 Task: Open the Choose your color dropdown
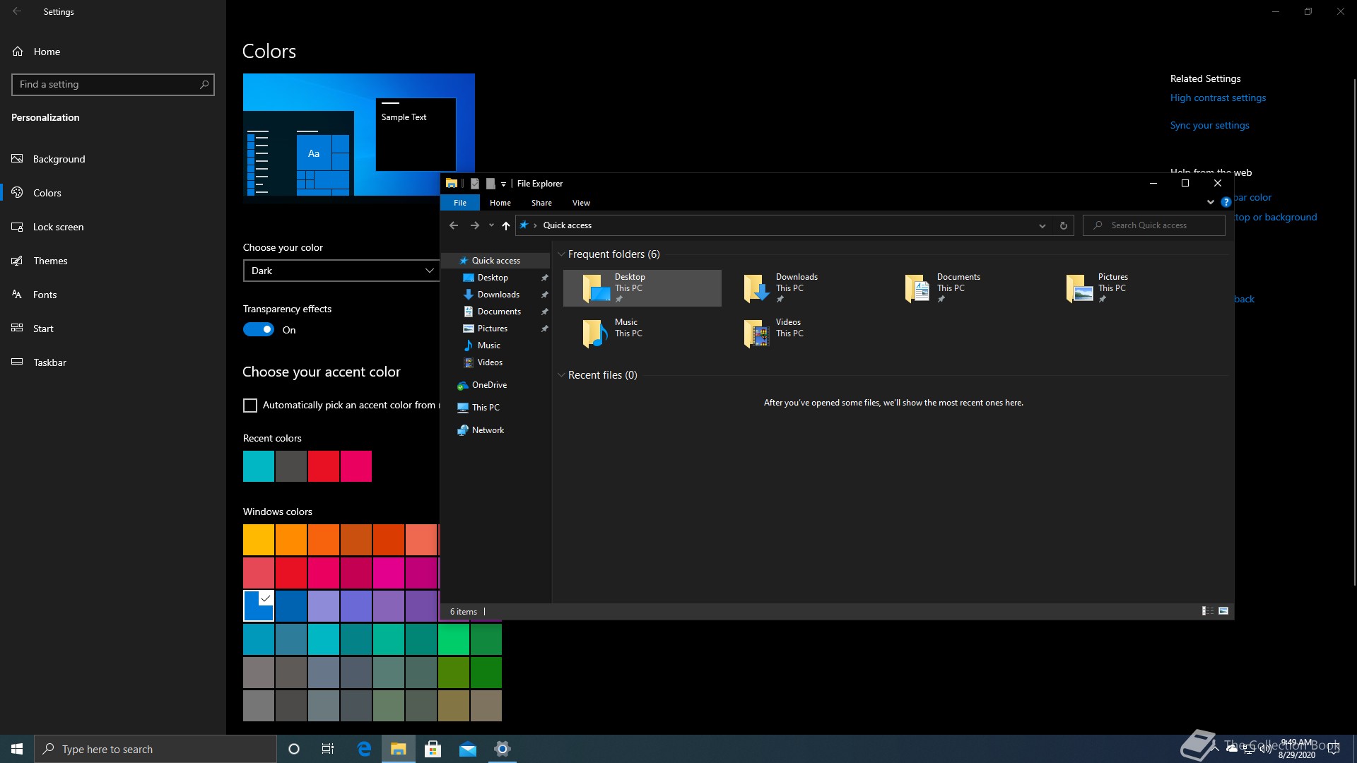tap(341, 271)
